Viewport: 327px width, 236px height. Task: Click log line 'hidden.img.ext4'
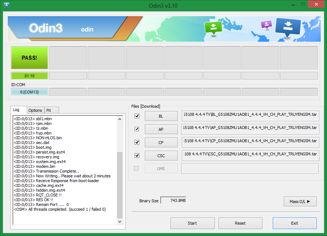(39, 190)
